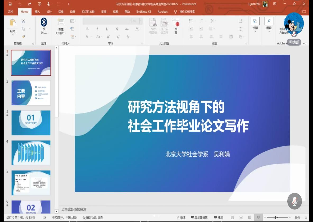The width and height of the screenshot is (313, 222).
Task: Open the 插入 ribbon tab
Action: (x=37, y=12)
